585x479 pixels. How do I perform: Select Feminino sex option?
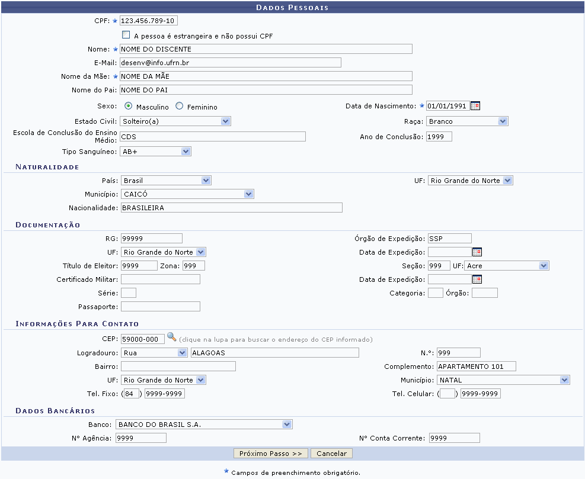(180, 107)
